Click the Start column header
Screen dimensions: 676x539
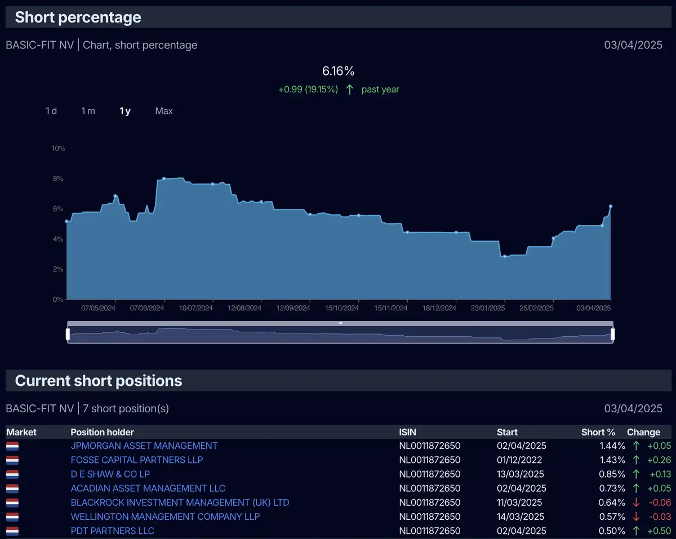coord(507,432)
